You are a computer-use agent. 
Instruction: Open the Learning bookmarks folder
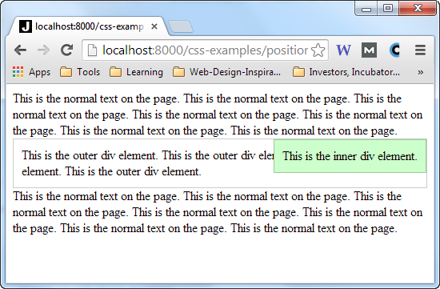(x=136, y=72)
